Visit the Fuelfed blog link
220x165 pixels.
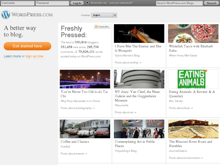(65, 147)
